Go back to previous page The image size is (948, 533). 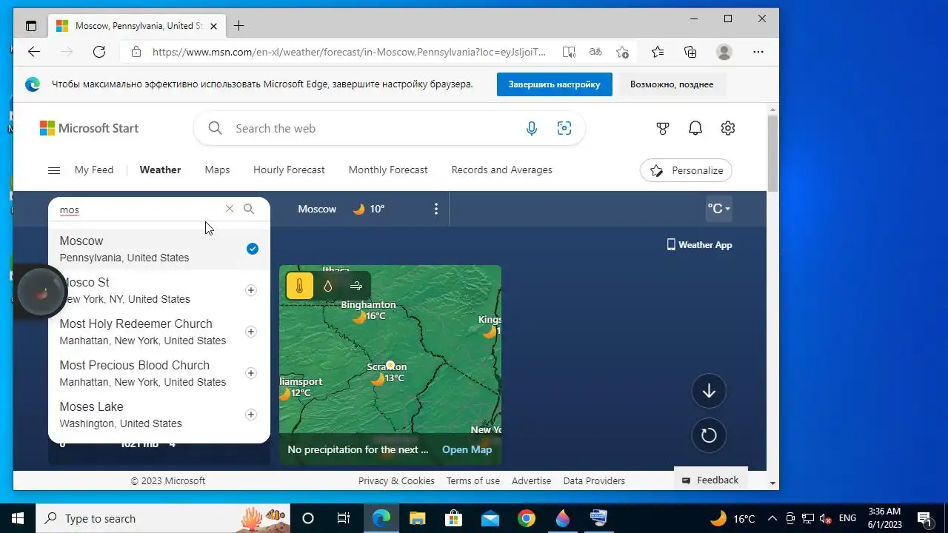coord(34,52)
